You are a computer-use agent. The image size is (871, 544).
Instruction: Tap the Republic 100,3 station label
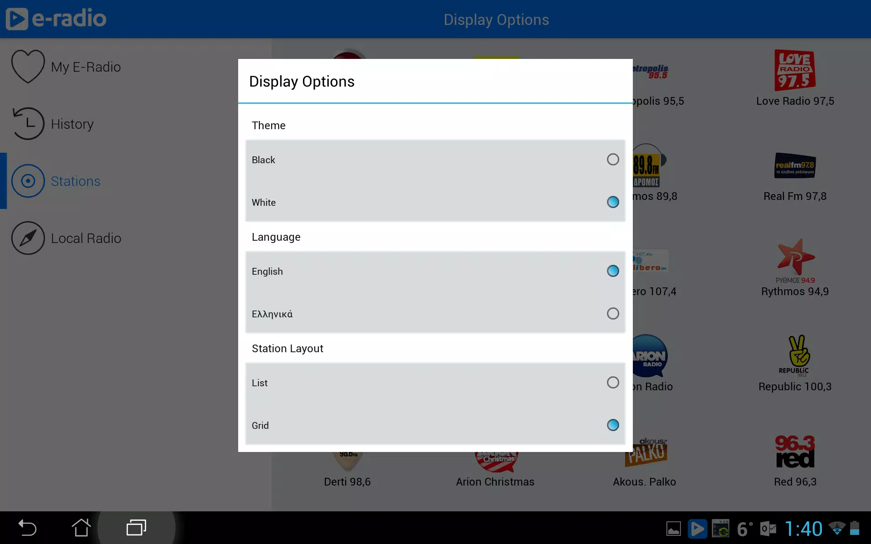[795, 387]
